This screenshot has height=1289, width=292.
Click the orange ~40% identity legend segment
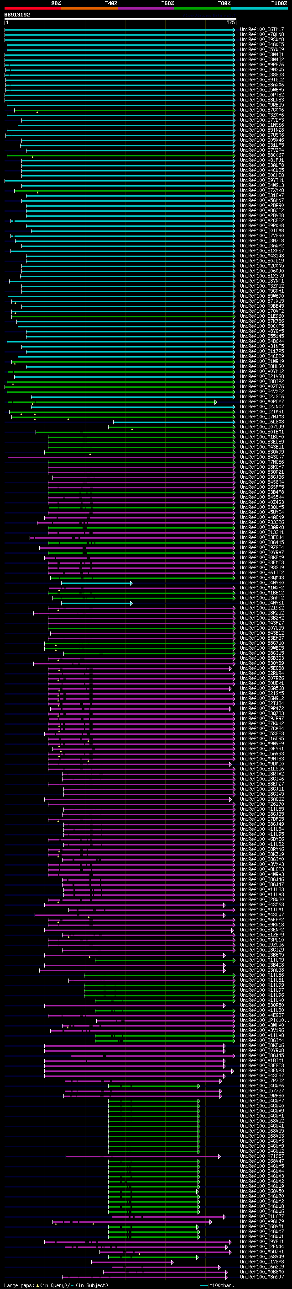point(89,7)
